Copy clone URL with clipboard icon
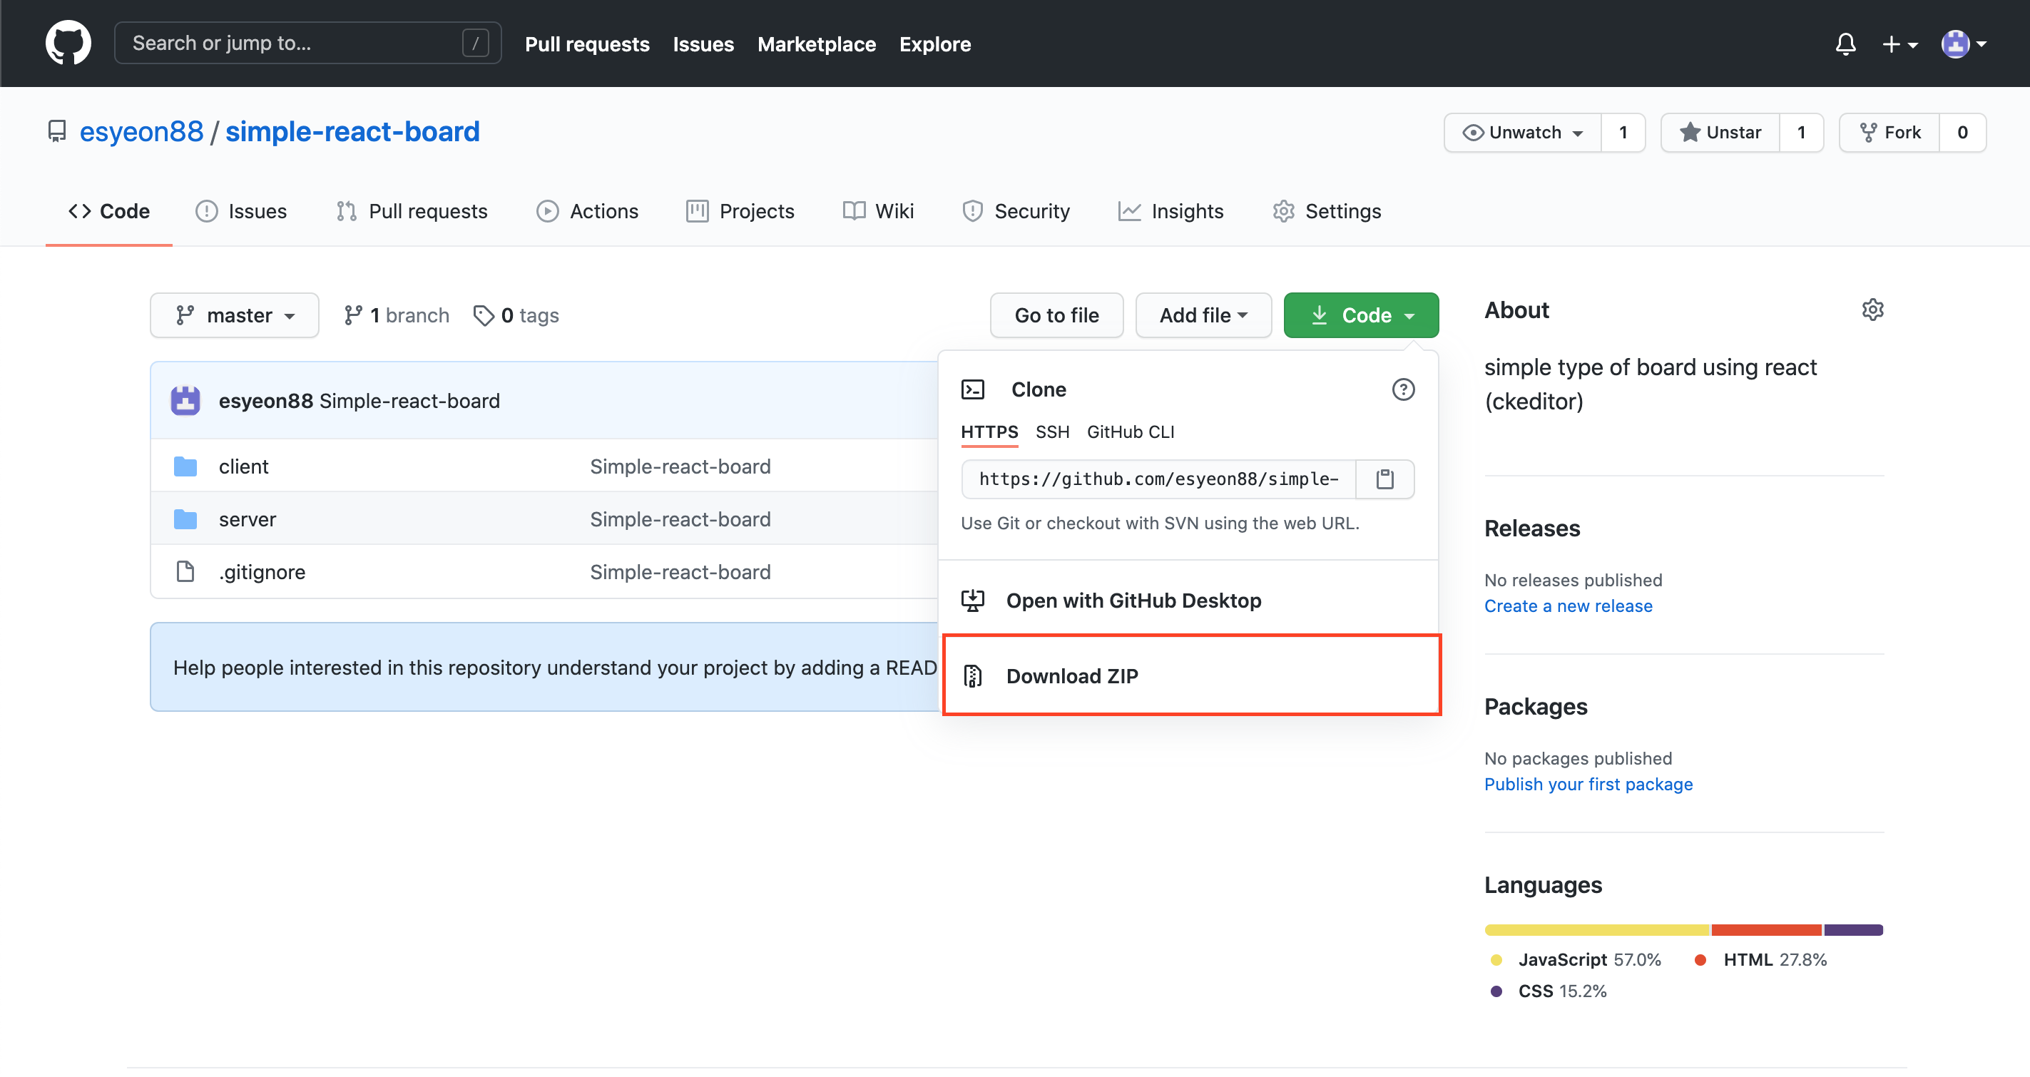The height and width of the screenshot is (1077, 2030). coord(1384,479)
